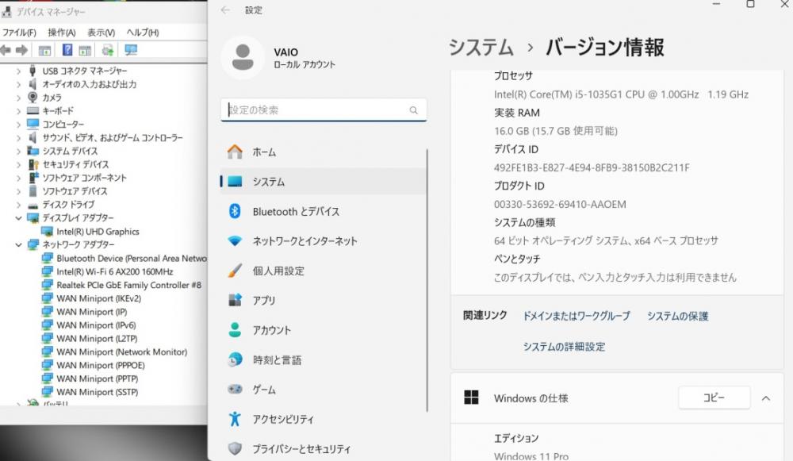Screen dimensions: 793x461
Task: Expand the コンピューター node
Action: coord(19,125)
